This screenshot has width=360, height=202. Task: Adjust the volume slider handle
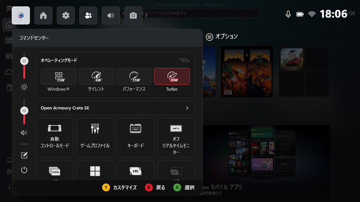24,111
